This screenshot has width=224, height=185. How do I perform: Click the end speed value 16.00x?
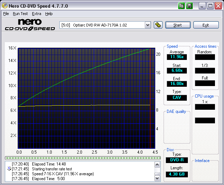[x=177, y=84]
